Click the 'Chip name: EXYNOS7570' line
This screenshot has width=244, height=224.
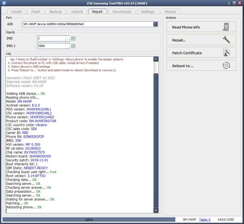point(26,152)
